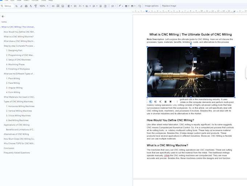Open the image toolbar three-dot more menu
This screenshot has height=186, width=247.
pyautogui.click(x=177, y=102)
